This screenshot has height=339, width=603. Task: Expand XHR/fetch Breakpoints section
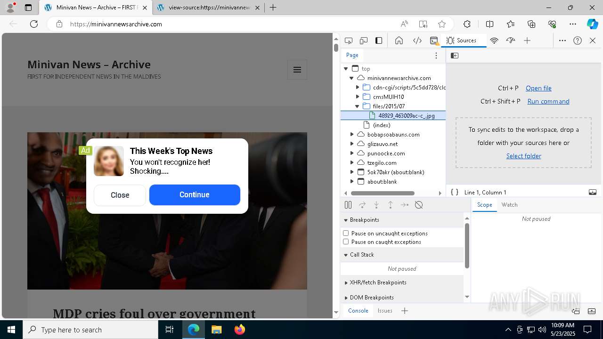click(x=402, y=282)
